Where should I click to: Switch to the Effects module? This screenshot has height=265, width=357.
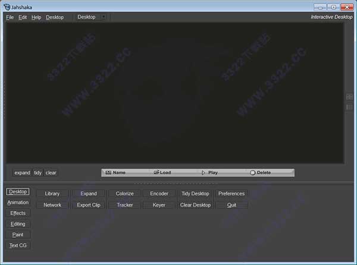tap(18, 213)
